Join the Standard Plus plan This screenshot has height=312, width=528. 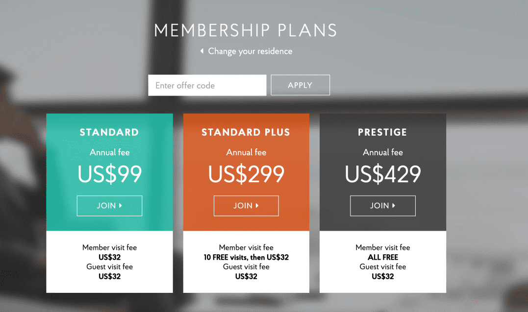(x=246, y=206)
